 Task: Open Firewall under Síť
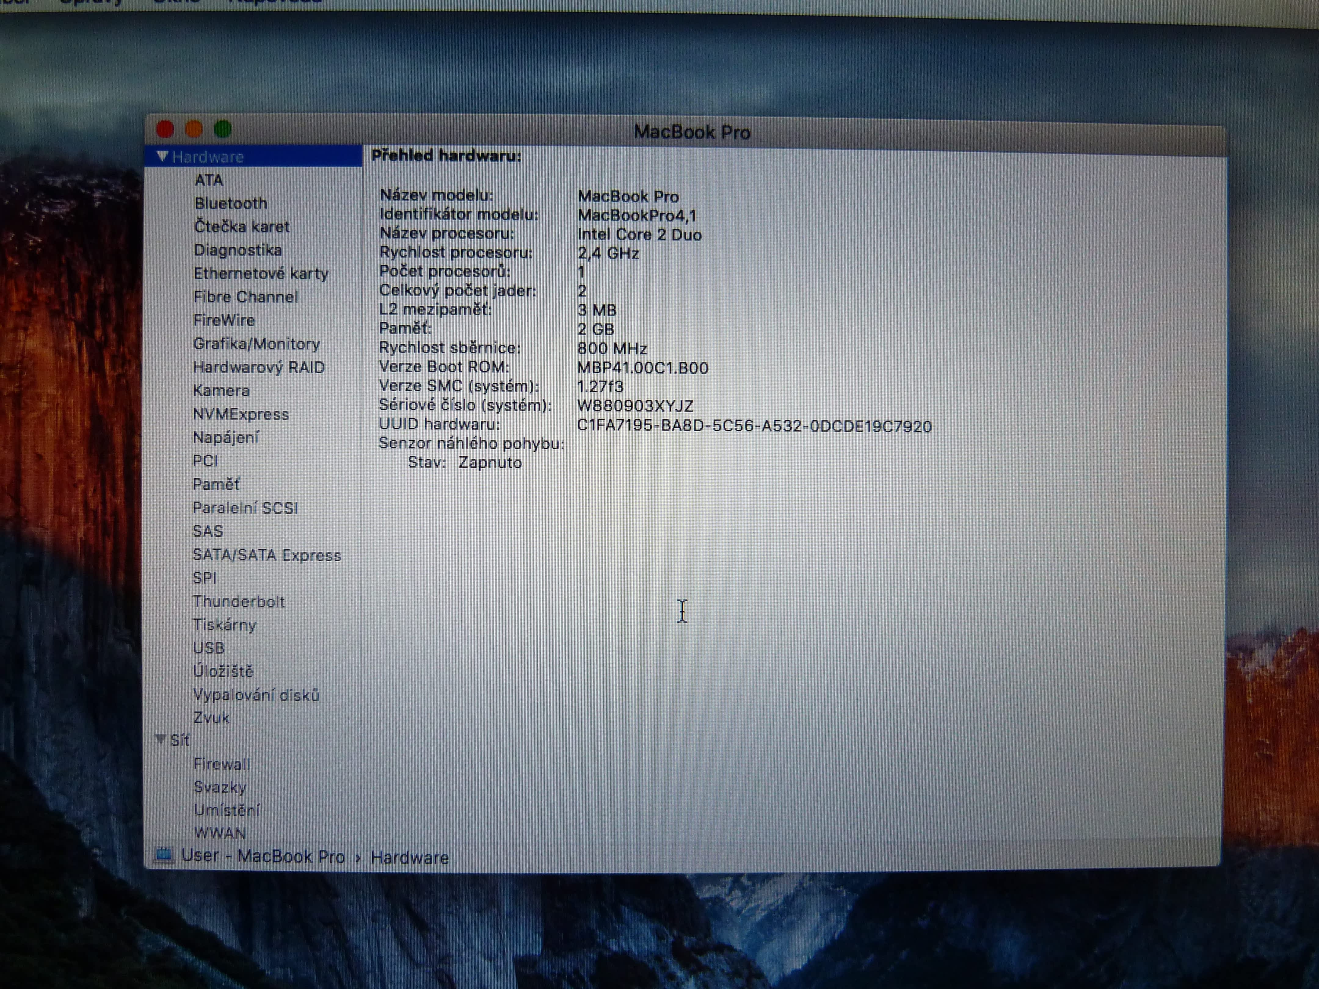click(222, 764)
